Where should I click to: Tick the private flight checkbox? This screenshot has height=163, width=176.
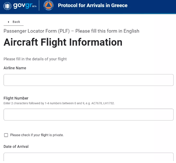pos(6,135)
